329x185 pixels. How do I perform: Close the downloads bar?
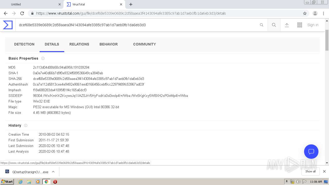point(324,171)
